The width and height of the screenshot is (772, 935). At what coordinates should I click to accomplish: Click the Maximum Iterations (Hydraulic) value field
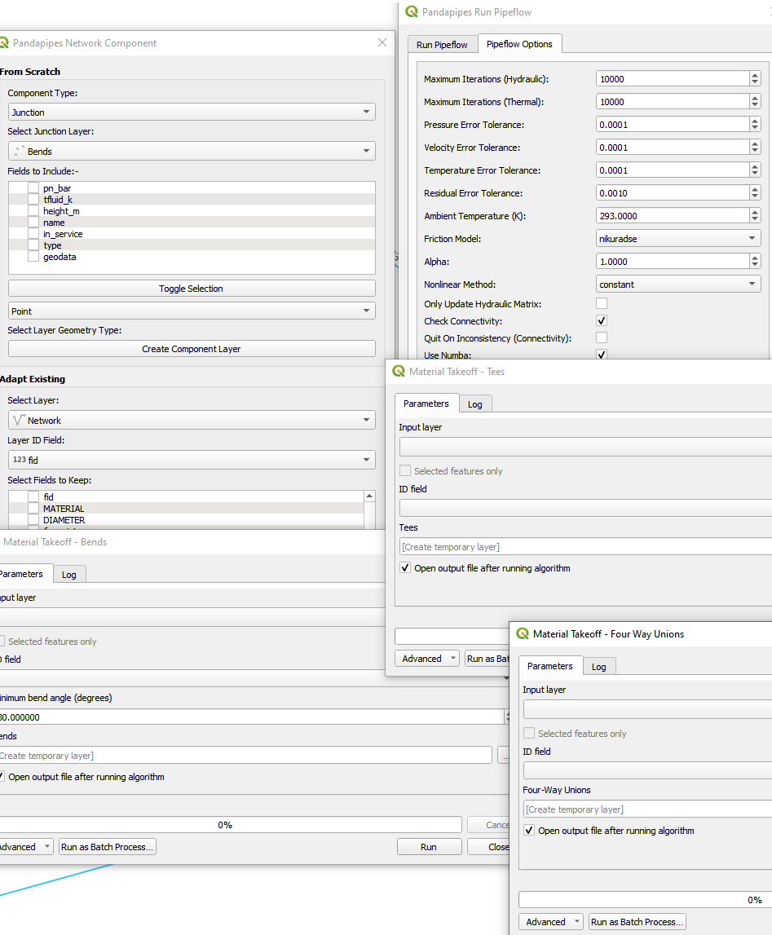(x=673, y=79)
